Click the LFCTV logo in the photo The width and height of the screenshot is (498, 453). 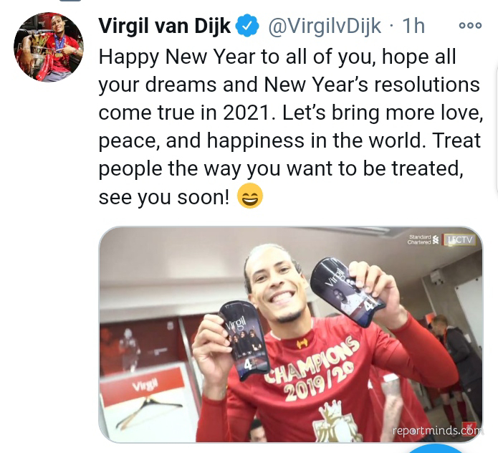point(460,239)
